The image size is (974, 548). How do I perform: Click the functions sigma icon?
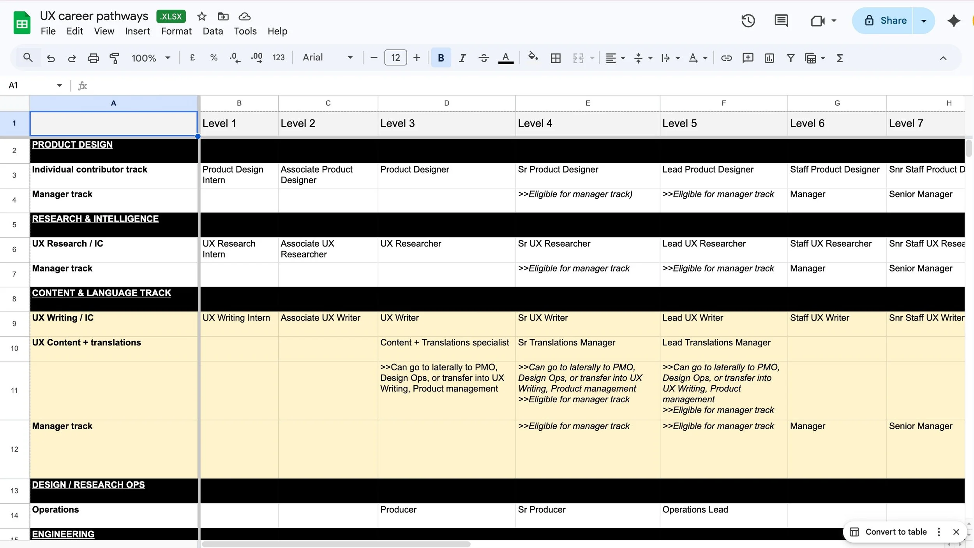840,58
